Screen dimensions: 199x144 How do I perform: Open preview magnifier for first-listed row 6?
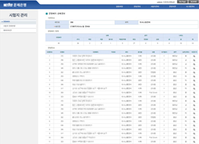194,77
